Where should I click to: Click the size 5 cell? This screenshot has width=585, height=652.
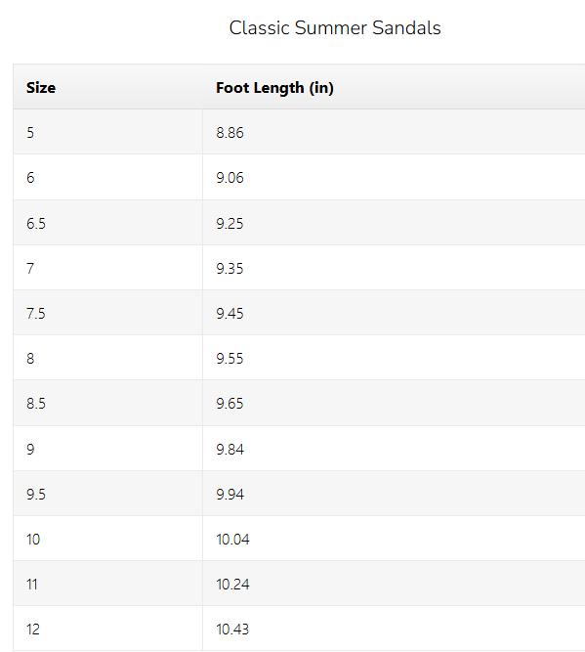(x=108, y=132)
